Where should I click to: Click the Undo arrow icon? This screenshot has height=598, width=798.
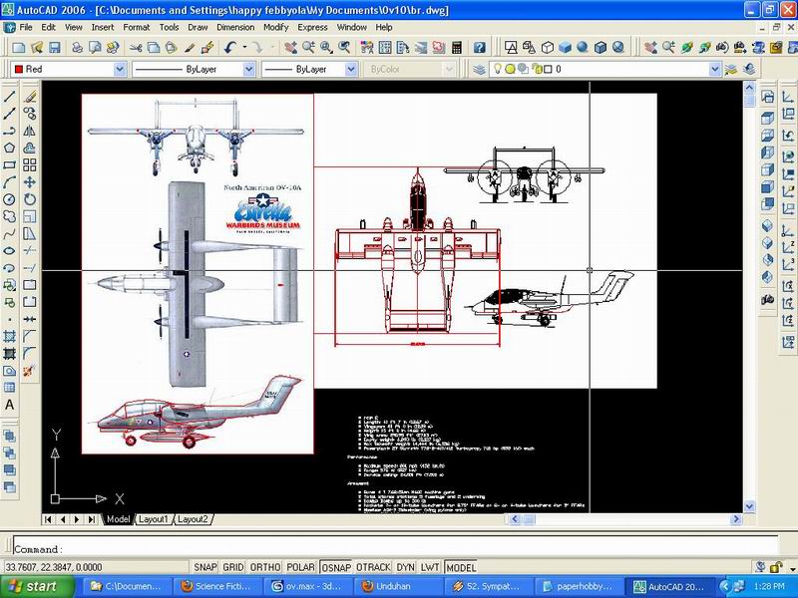(x=230, y=48)
